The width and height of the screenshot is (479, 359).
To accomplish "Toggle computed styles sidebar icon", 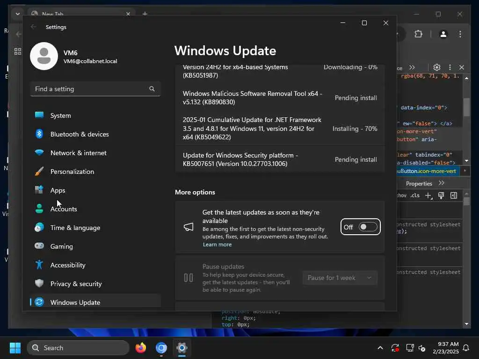I will [454, 195].
